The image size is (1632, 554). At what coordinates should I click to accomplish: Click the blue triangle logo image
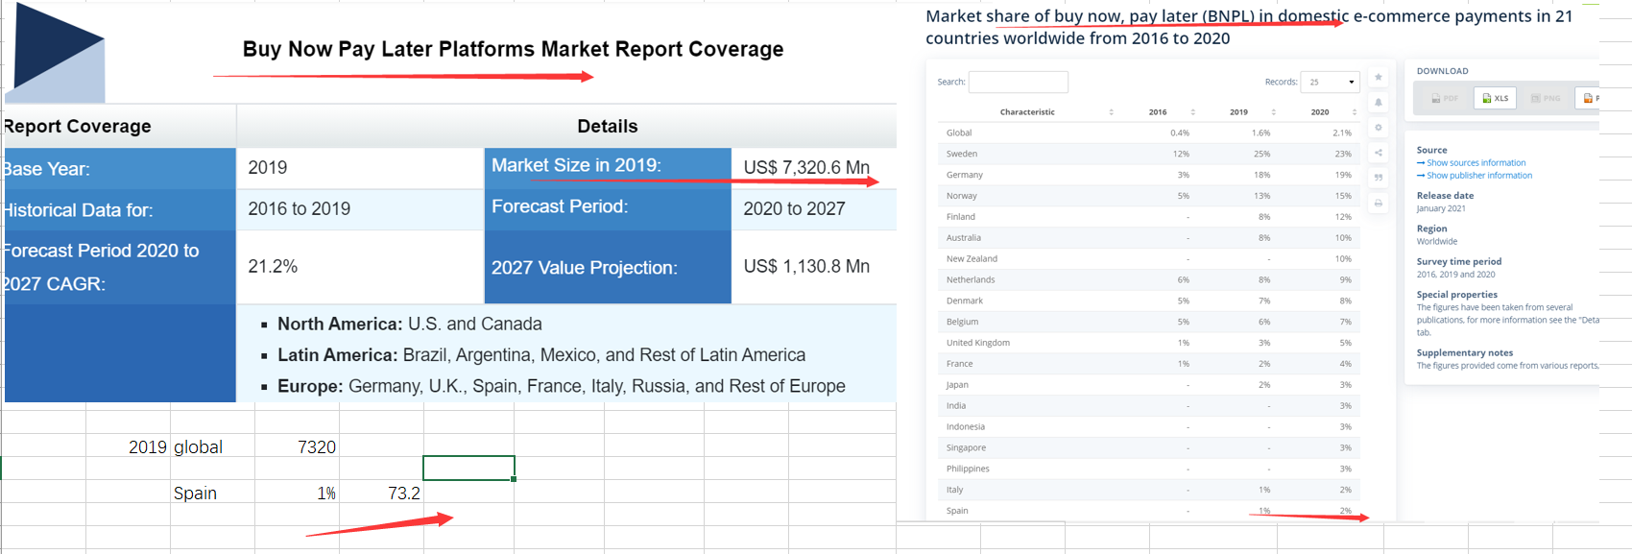click(57, 53)
